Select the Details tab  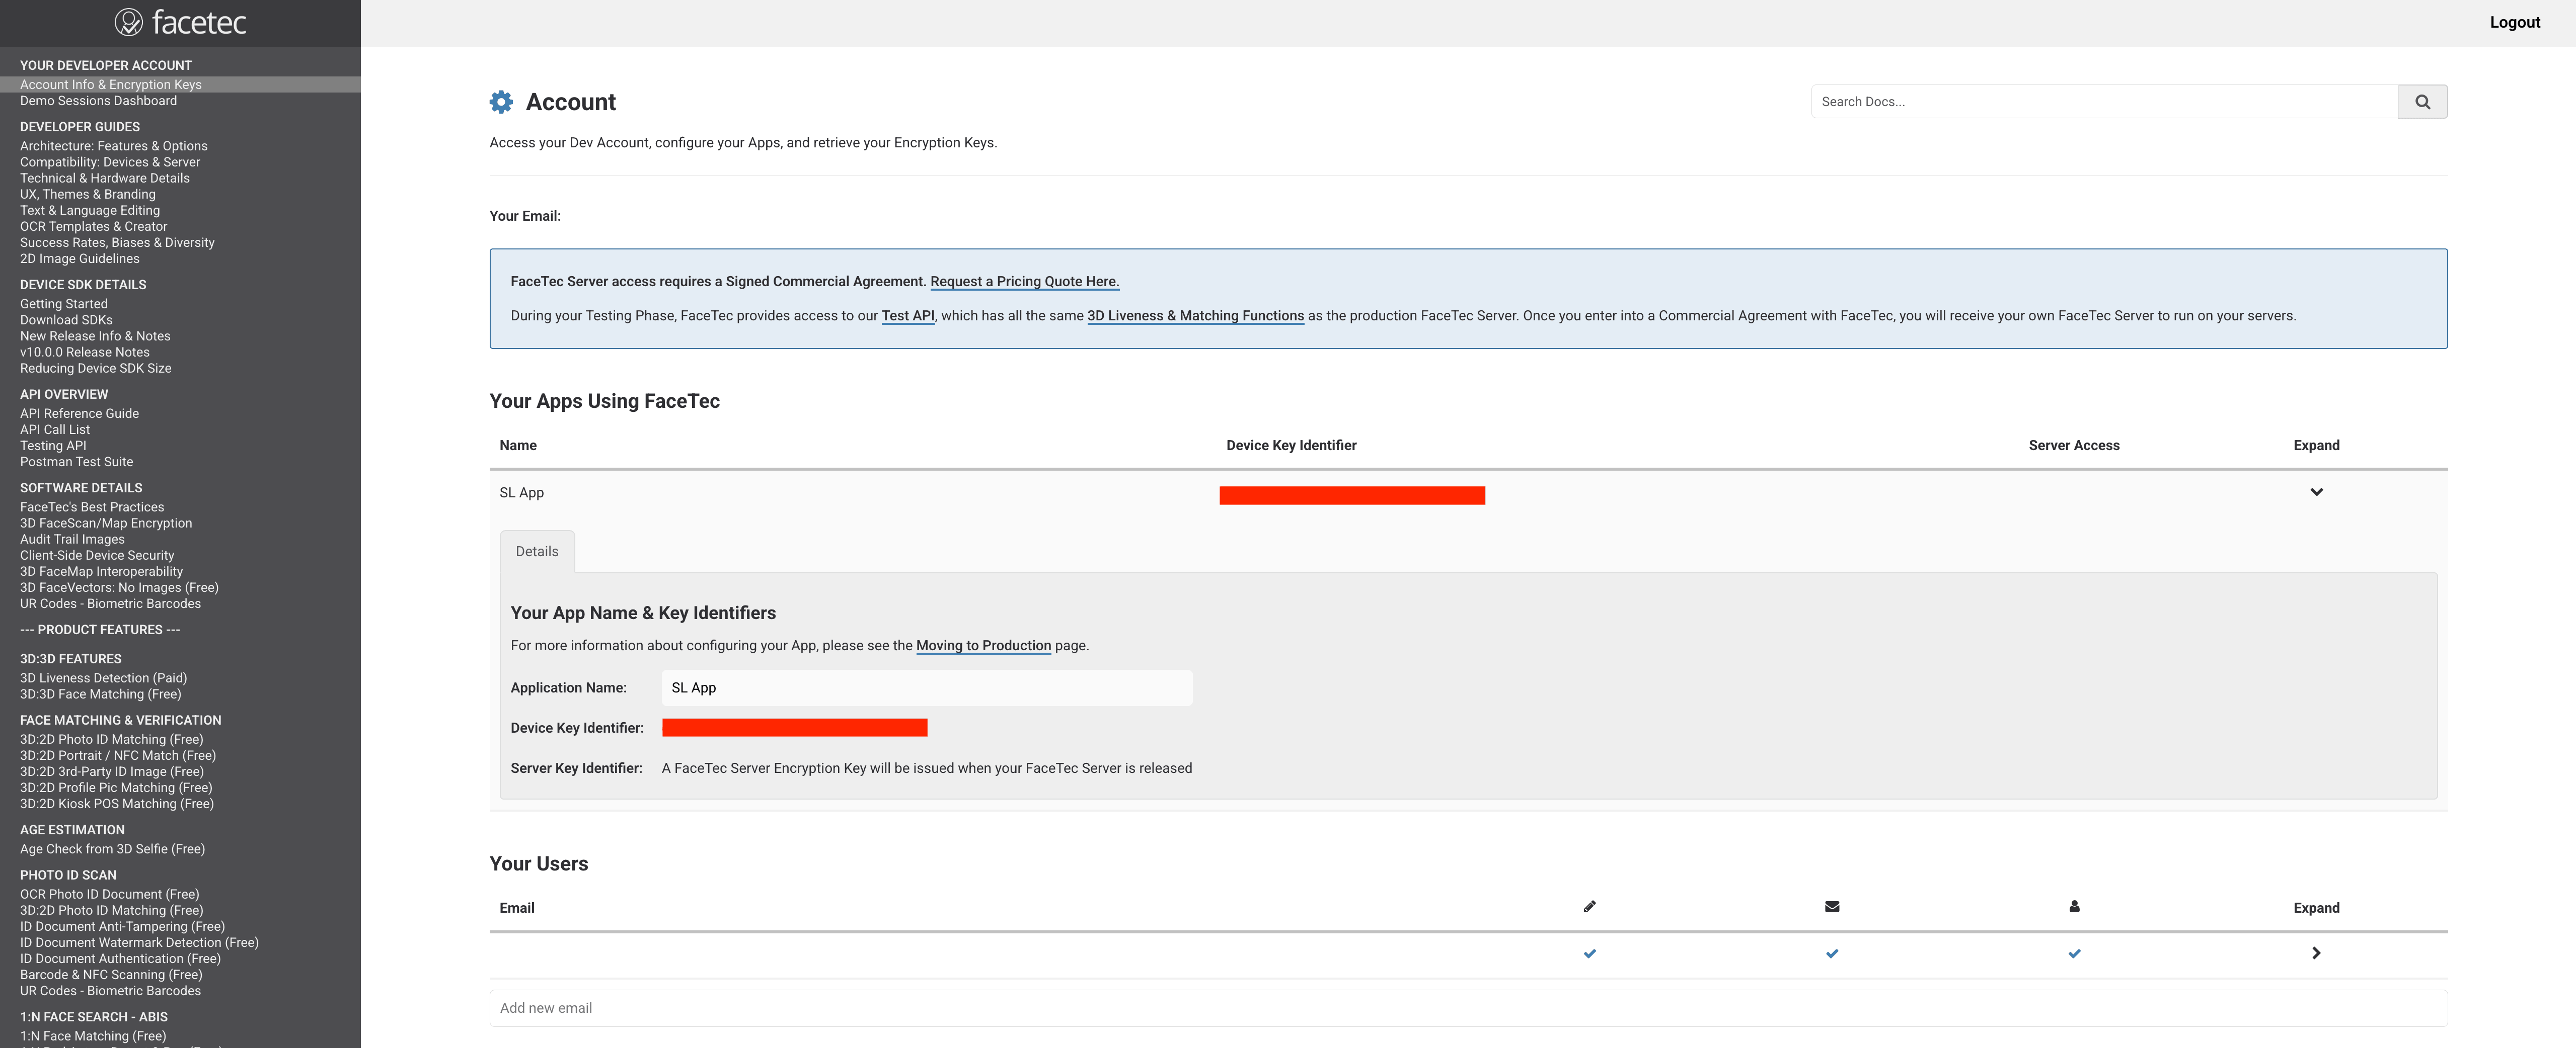point(537,552)
